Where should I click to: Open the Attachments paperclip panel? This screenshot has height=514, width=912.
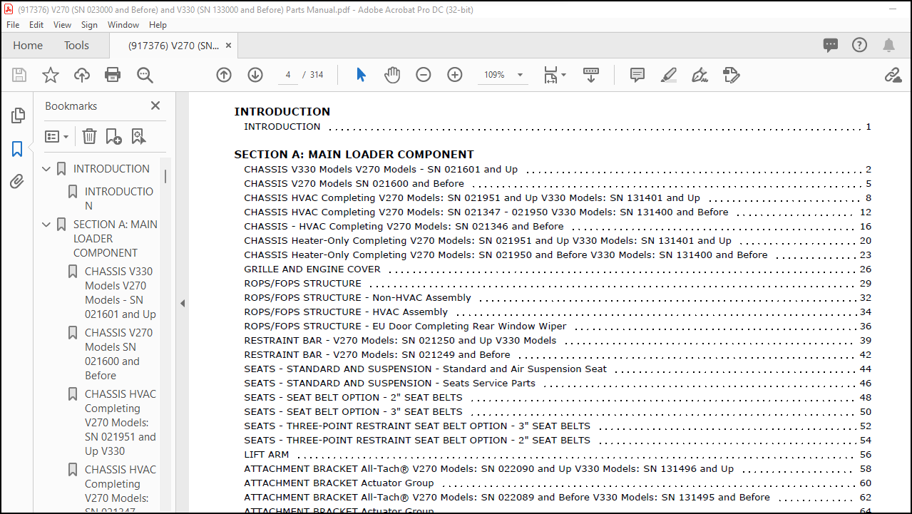pyautogui.click(x=18, y=182)
